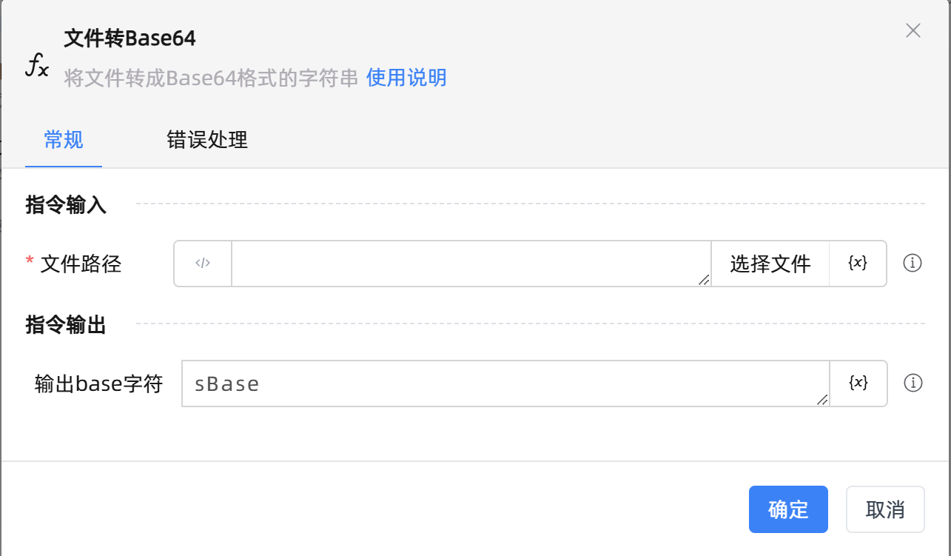Click resize handle of sBase textarea

coord(822,400)
